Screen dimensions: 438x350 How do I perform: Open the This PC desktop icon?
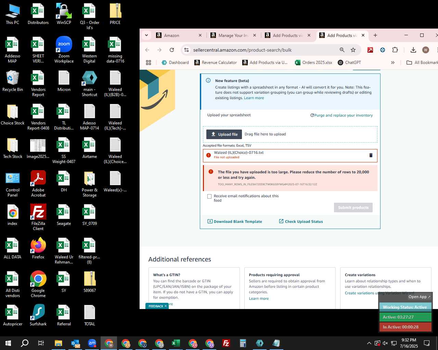[13, 14]
